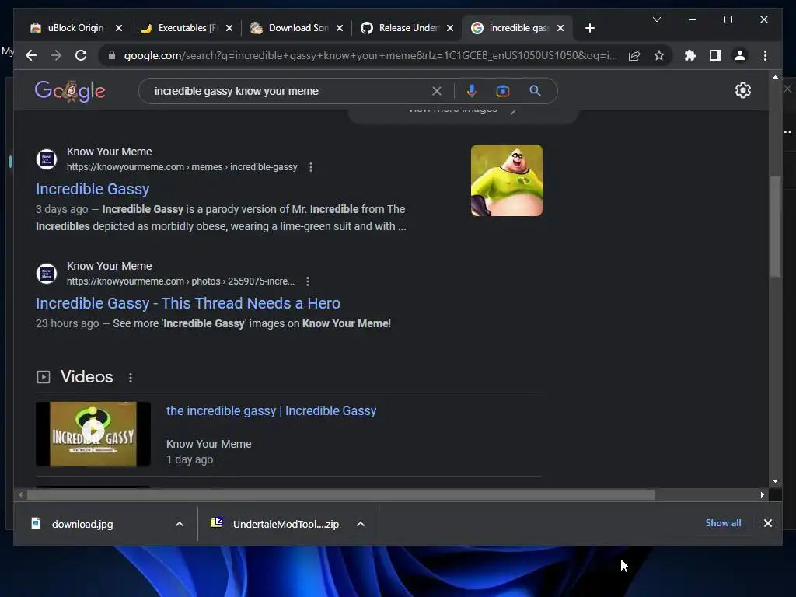
Task: Open the tab search dropdown
Action: pyautogui.click(x=656, y=19)
